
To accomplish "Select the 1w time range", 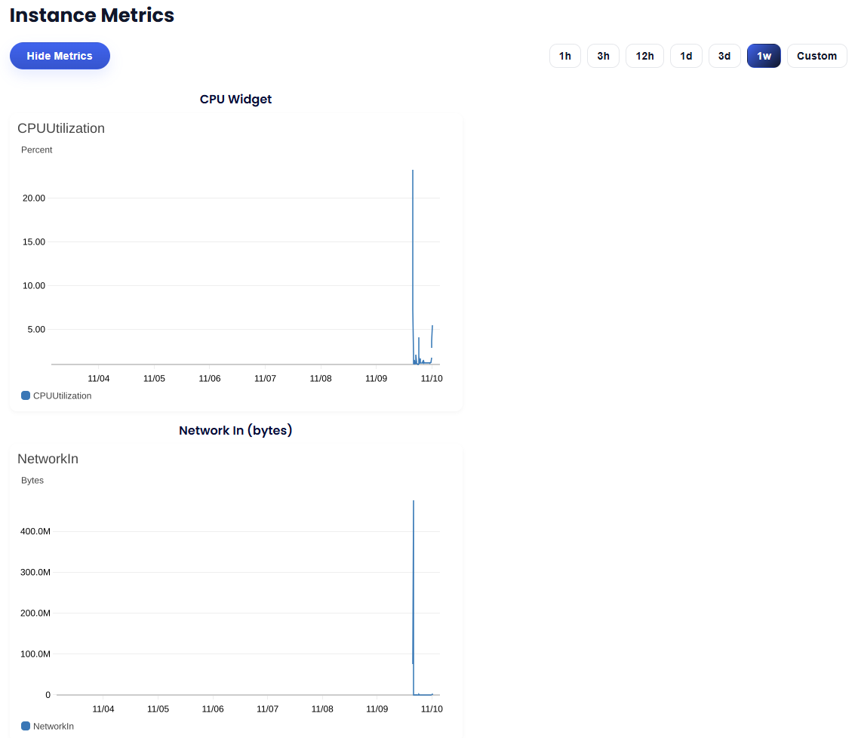I will pos(764,55).
